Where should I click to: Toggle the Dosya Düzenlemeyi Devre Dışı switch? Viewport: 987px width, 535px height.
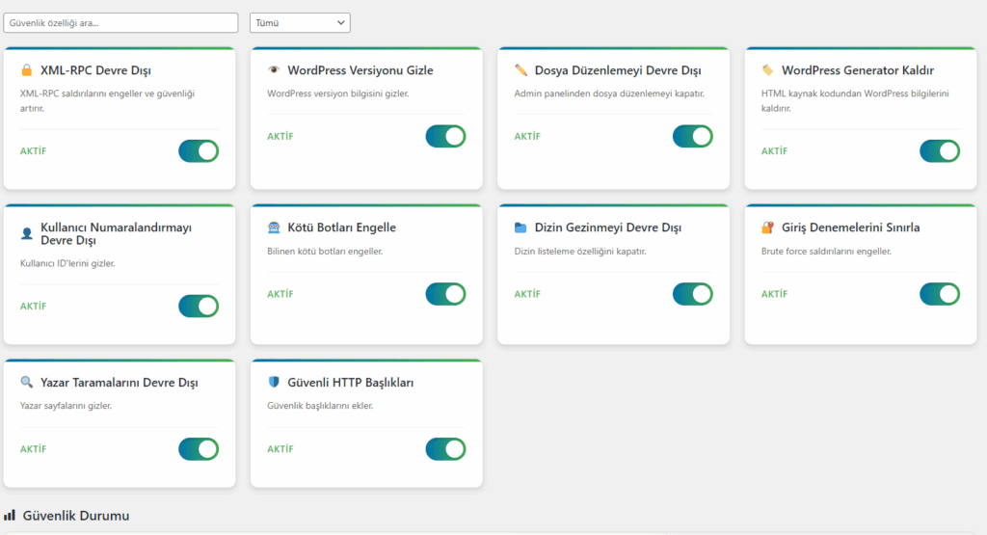tap(692, 137)
